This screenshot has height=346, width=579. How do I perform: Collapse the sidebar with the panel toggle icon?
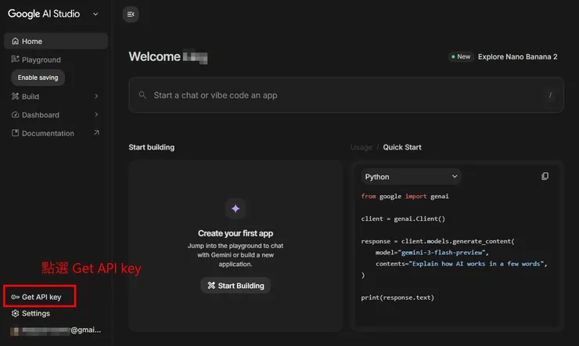click(x=131, y=13)
